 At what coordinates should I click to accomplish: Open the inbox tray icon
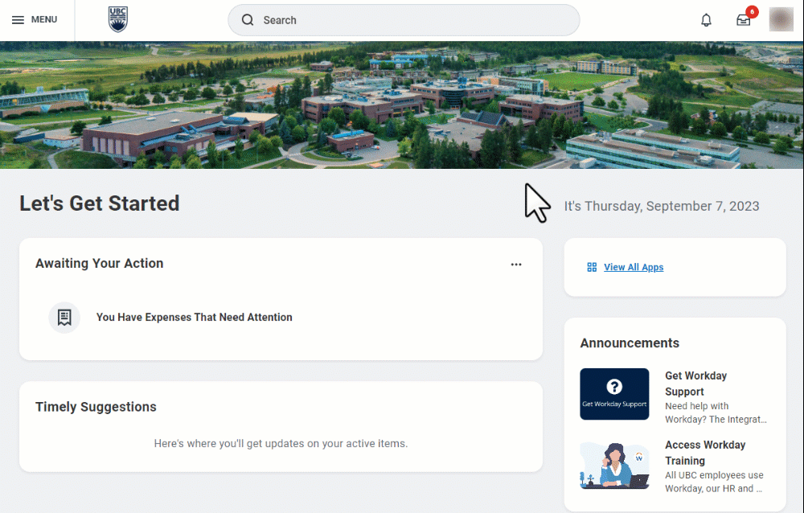(743, 21)
